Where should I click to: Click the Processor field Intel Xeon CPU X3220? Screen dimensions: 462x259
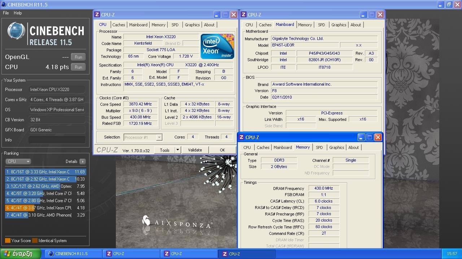pos(57,90)
